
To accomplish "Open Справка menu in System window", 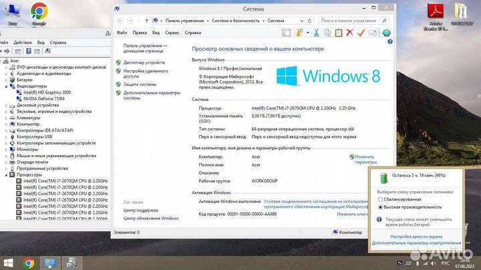I will coord(192,33).
